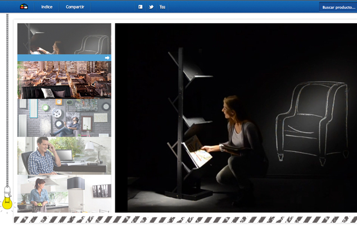Click the white arrow on blue thumbnail bar
This screenshot has width=357, height=225.
pos(107,57)
